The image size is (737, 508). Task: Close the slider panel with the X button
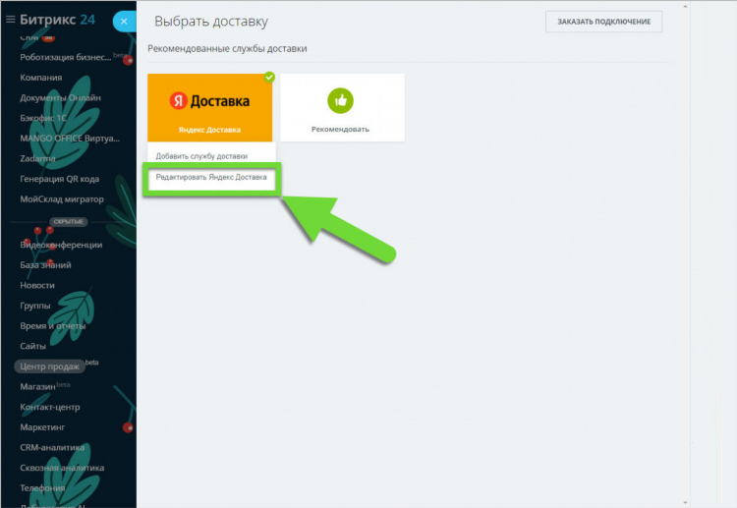[124, 22]
